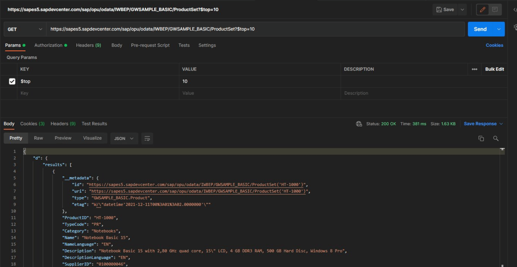517x267 pixels.
Task: Open the comments speech-bubble icon
Action: [x=495, y=9]
